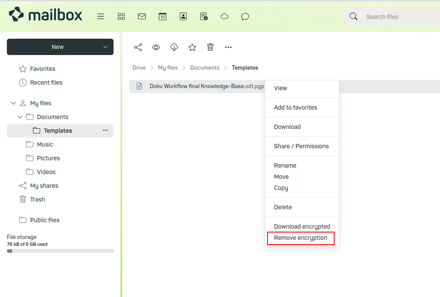
Task: Click the Search files input field
Action: pos(391,16)
